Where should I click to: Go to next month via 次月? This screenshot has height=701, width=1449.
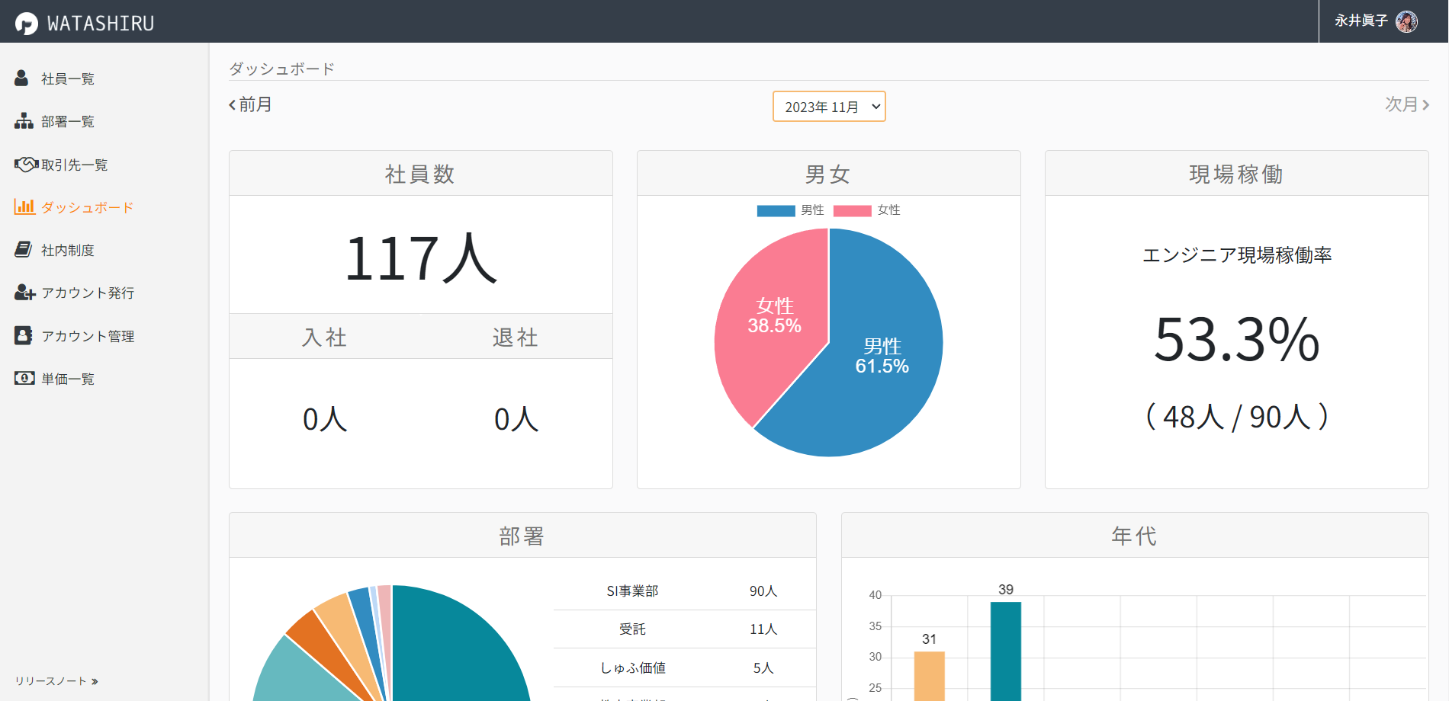pyautogui.click(x=1407, y=104)
